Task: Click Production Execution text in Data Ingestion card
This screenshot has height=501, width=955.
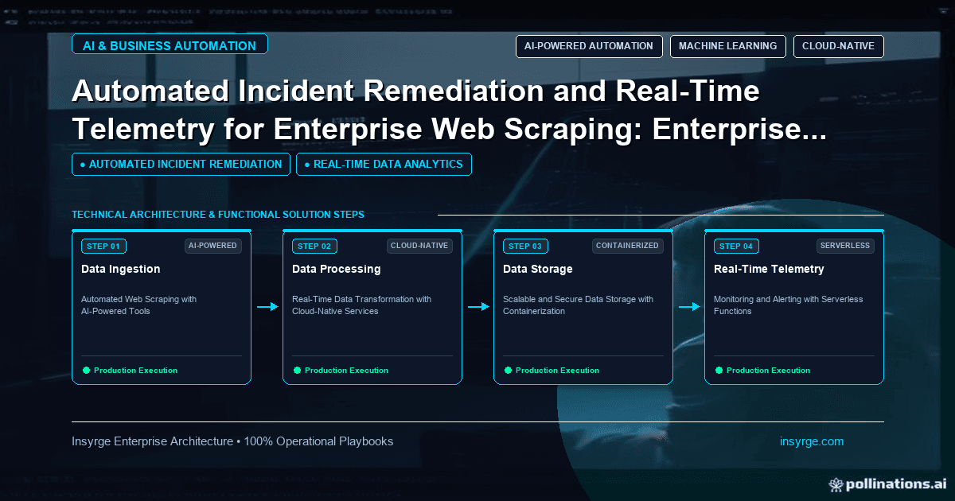Action: point(135,371)
